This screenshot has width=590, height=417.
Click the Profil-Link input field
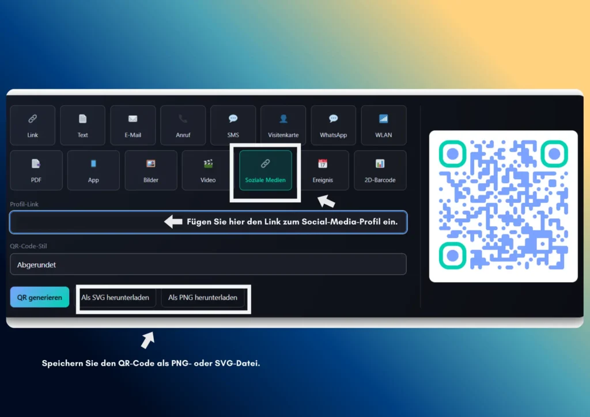click(x=208, y=222)
